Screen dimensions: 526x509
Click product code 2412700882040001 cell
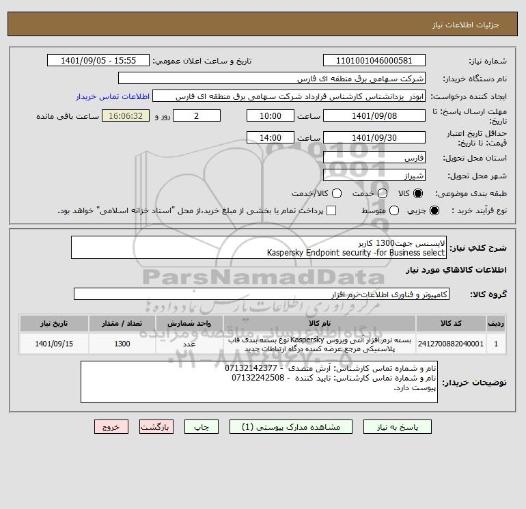pyautogui.click(x=451, y=344)
